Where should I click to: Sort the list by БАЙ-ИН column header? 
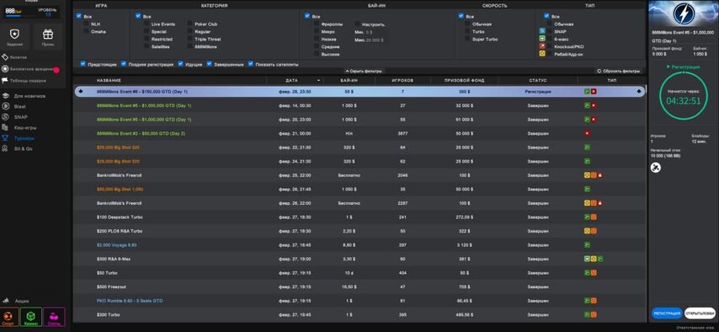[349, 80]
